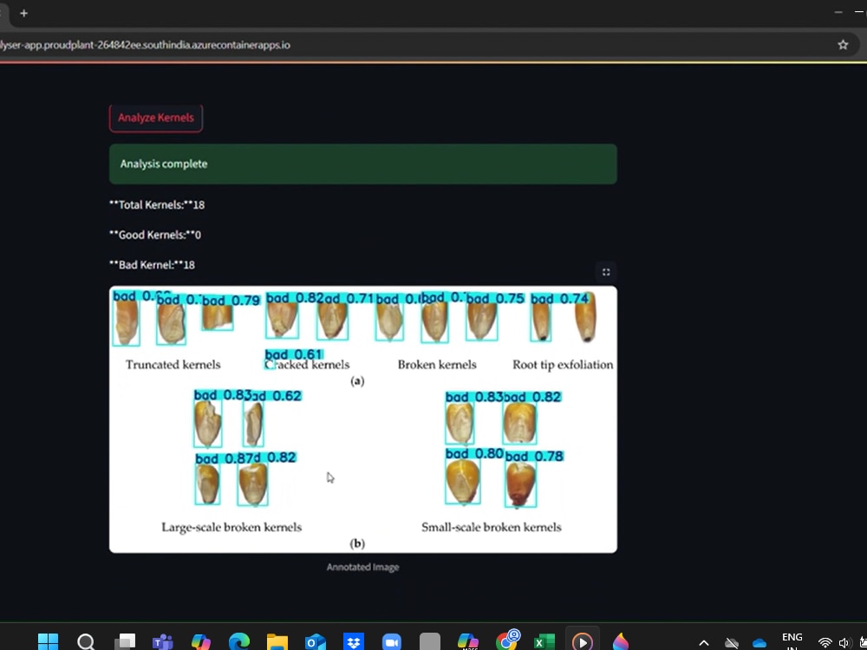
Task: Open the ENG language input switcher
Action: tap(792, 641)
